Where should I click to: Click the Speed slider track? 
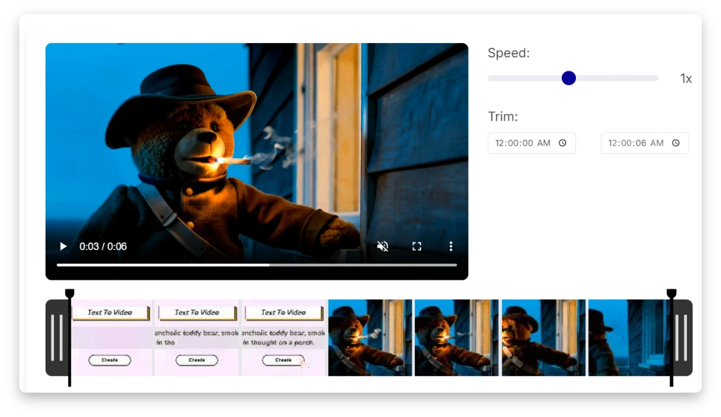coord(573,78)
